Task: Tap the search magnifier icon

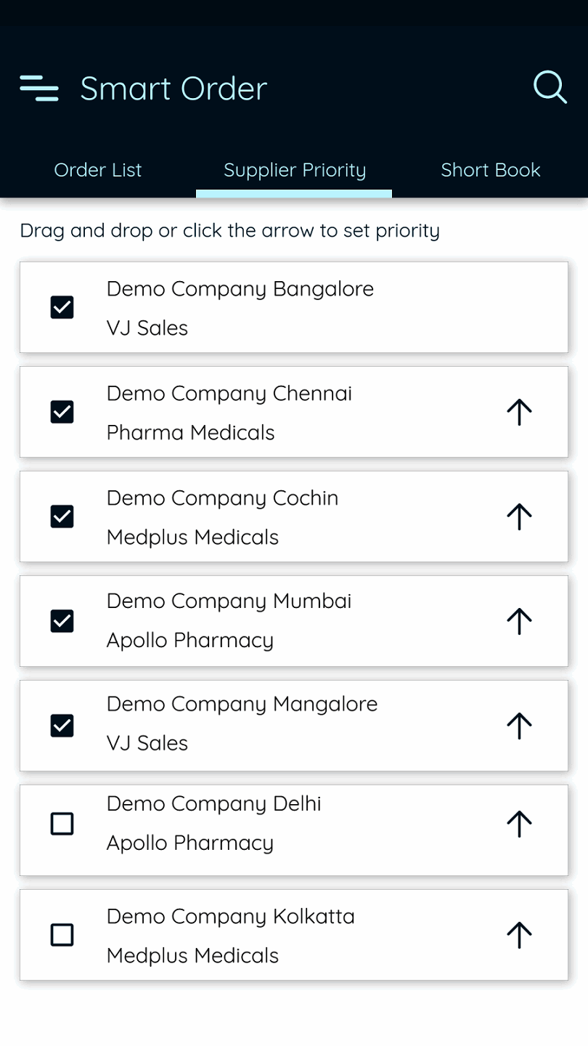Action: [550, 88]
